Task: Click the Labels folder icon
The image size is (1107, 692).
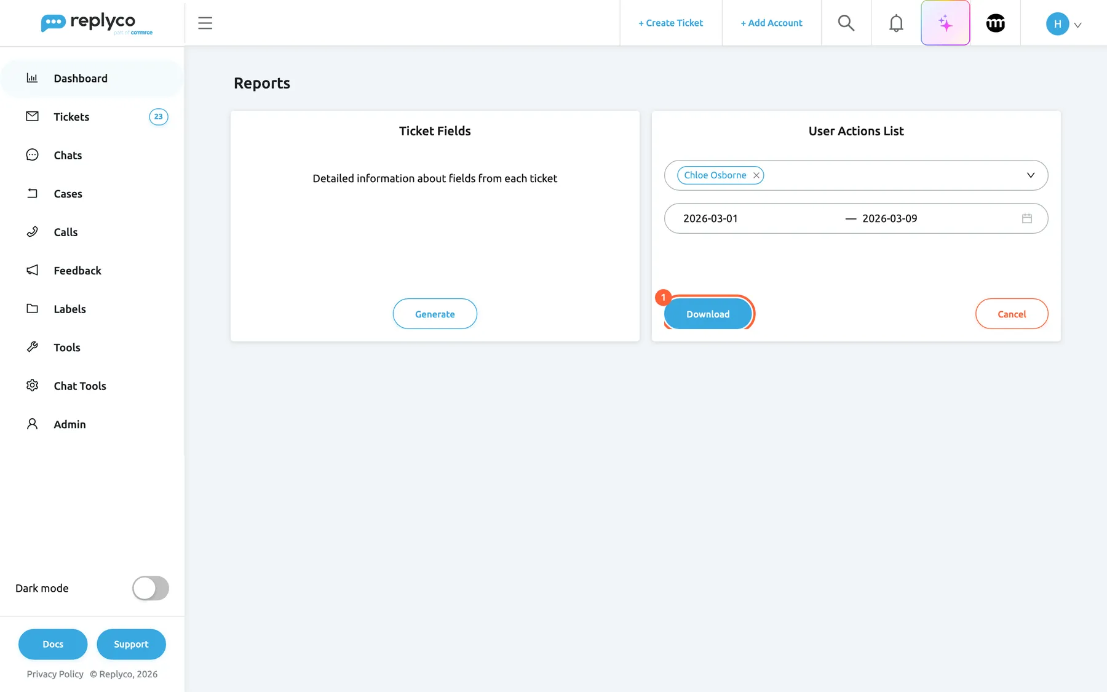Action: (32, 309)
